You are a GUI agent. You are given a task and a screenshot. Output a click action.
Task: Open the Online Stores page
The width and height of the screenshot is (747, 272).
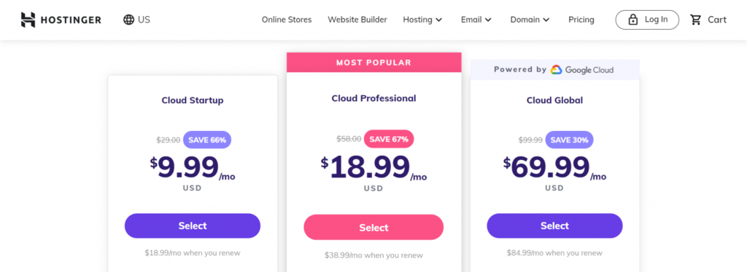tap(287, 20)
